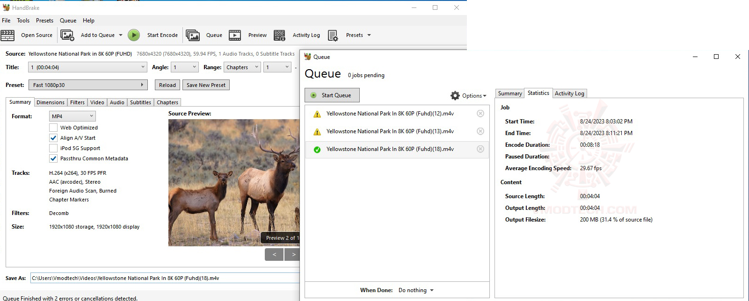Click the Options label in Queue window
The height and width of the screenshot is (301, 749).
[472, 96]
